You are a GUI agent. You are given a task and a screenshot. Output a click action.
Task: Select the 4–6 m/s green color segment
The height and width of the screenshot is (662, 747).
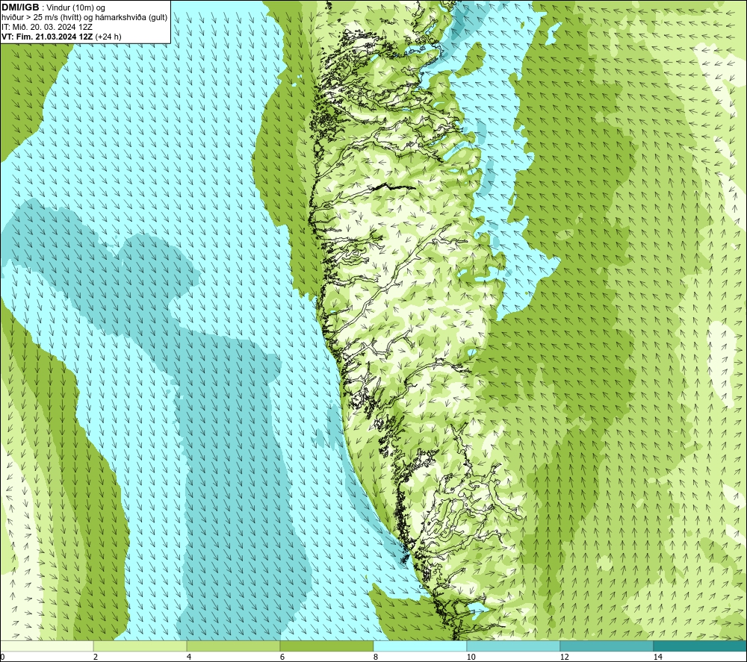coord(233,646)
